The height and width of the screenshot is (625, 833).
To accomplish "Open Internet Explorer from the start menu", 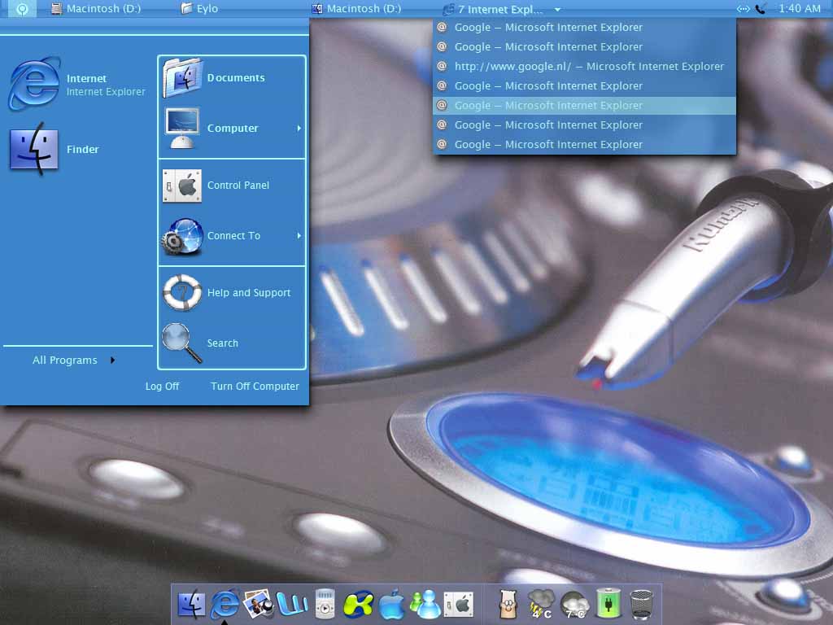I will coord(77,85).
